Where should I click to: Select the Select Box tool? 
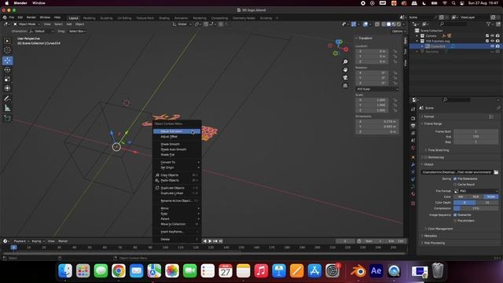click(x=7, y=41)
